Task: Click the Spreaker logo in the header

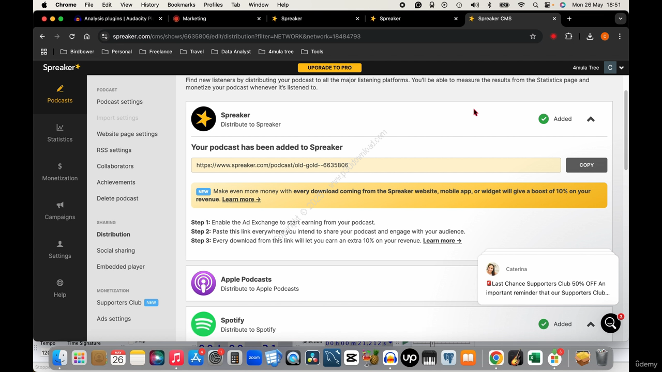Action: pyautogui.click(x=62, y=67)
